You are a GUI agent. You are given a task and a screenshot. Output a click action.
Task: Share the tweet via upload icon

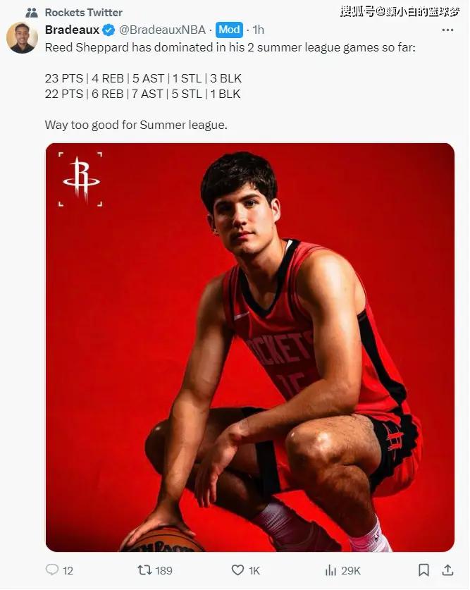click(x=447, y=570)
